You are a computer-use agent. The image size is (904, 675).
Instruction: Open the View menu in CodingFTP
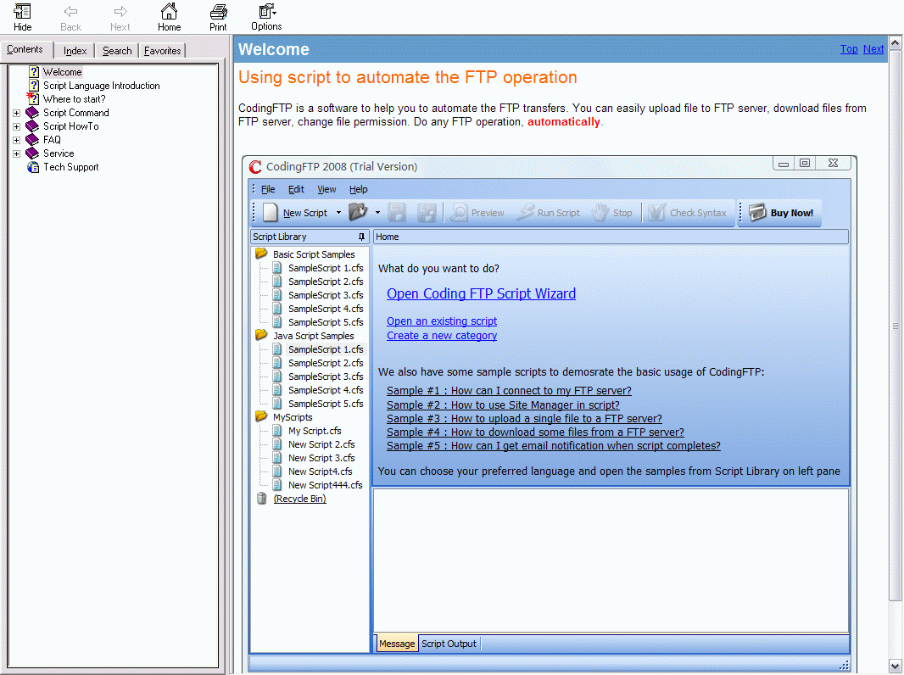pyautogui.click(x=326, y=189)
